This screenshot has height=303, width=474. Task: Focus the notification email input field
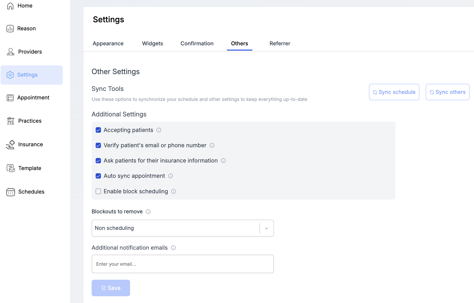tap(183, 264)
